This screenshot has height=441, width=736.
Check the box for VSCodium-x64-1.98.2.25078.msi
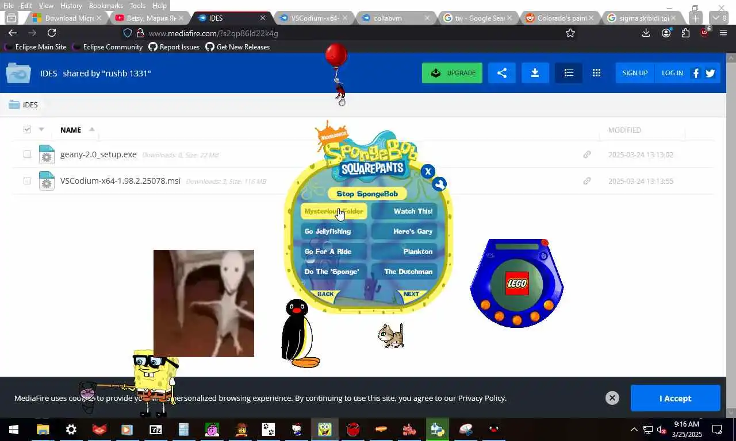coord(27,181)
